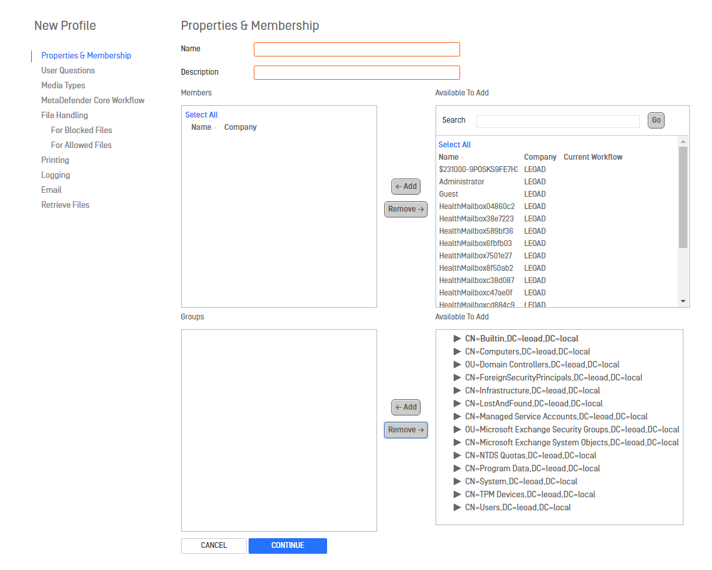Screen dimensions: 712x570
Task: Expand the CN=System node arrow
Action: click(458, 481)
